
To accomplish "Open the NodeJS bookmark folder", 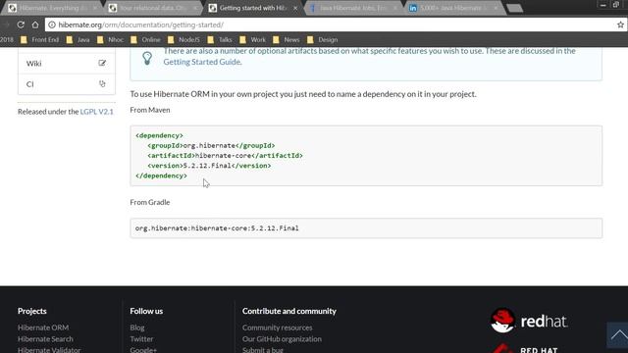I will pyautogui.click(x=183, y=39).
